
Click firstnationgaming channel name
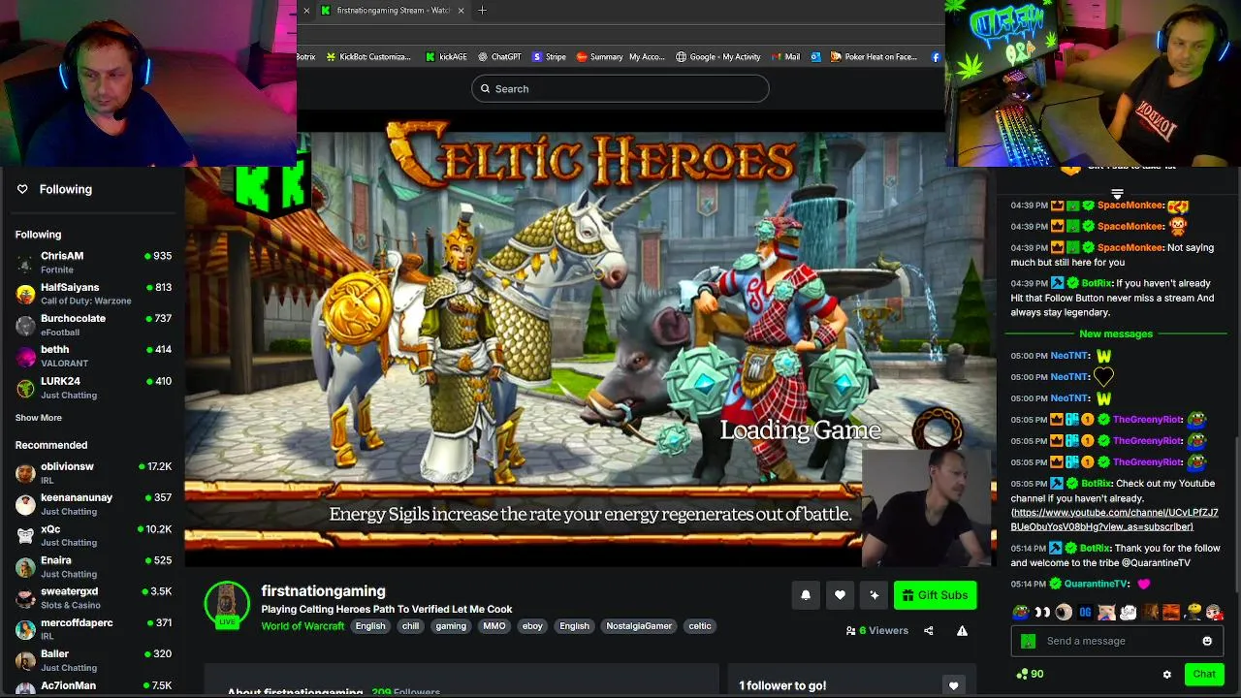coord(323,591)
